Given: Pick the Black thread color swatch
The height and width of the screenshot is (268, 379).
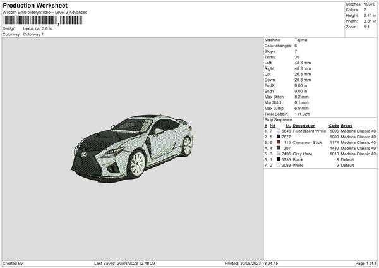Looking at the screenshot, I should pos(279,159).
